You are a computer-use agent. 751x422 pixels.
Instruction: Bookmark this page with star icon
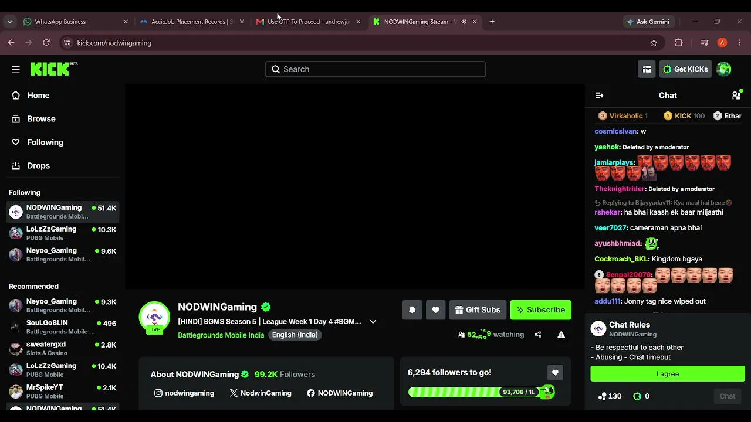pos(654,43)
